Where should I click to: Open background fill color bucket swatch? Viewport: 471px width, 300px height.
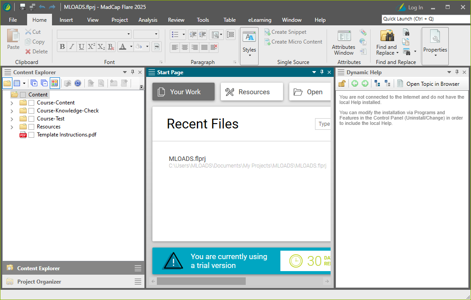point(139,47)
